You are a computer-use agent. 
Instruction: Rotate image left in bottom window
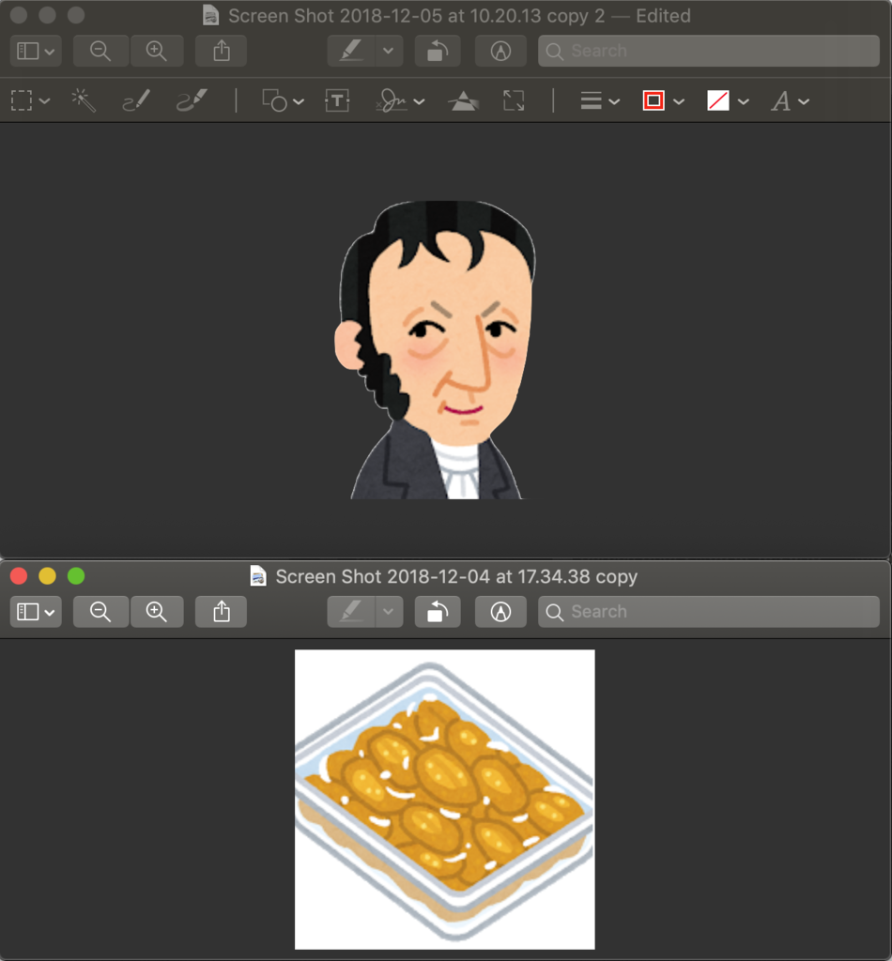pos(438,612)
